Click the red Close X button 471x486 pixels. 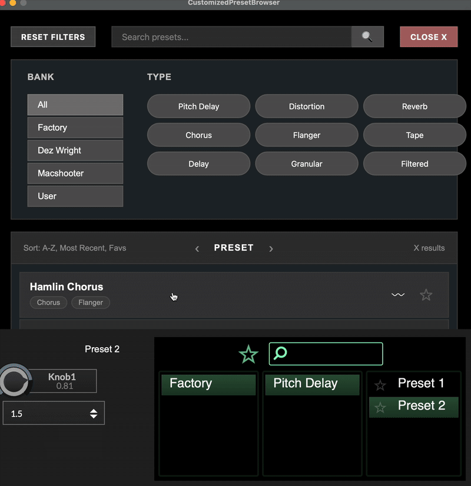pos(428,37)
